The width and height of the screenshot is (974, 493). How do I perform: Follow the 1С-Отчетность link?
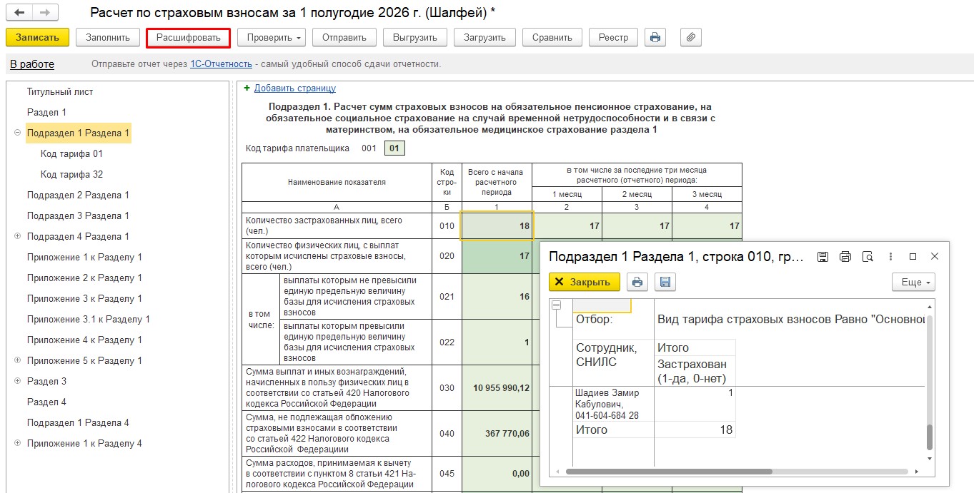pos(221,64)
